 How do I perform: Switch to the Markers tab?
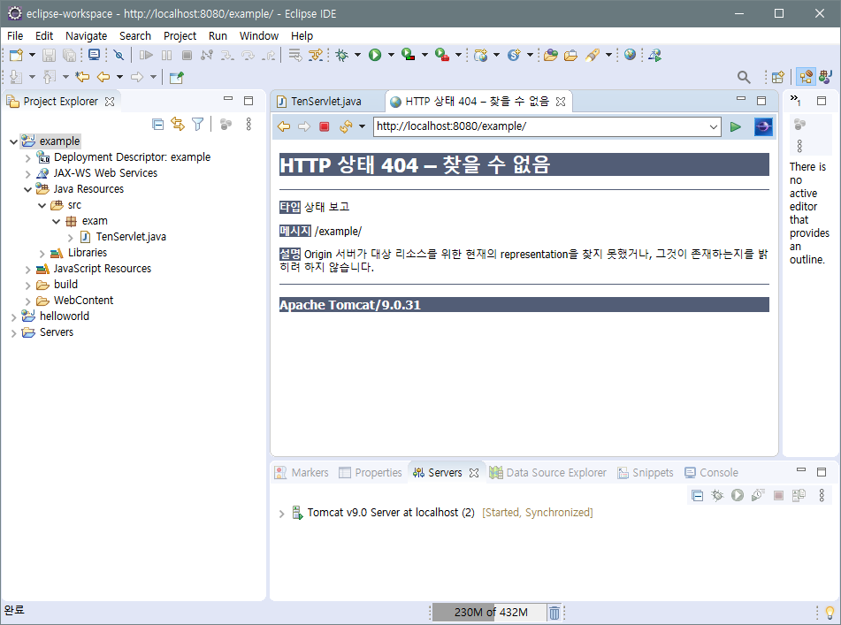coord(302,473)
